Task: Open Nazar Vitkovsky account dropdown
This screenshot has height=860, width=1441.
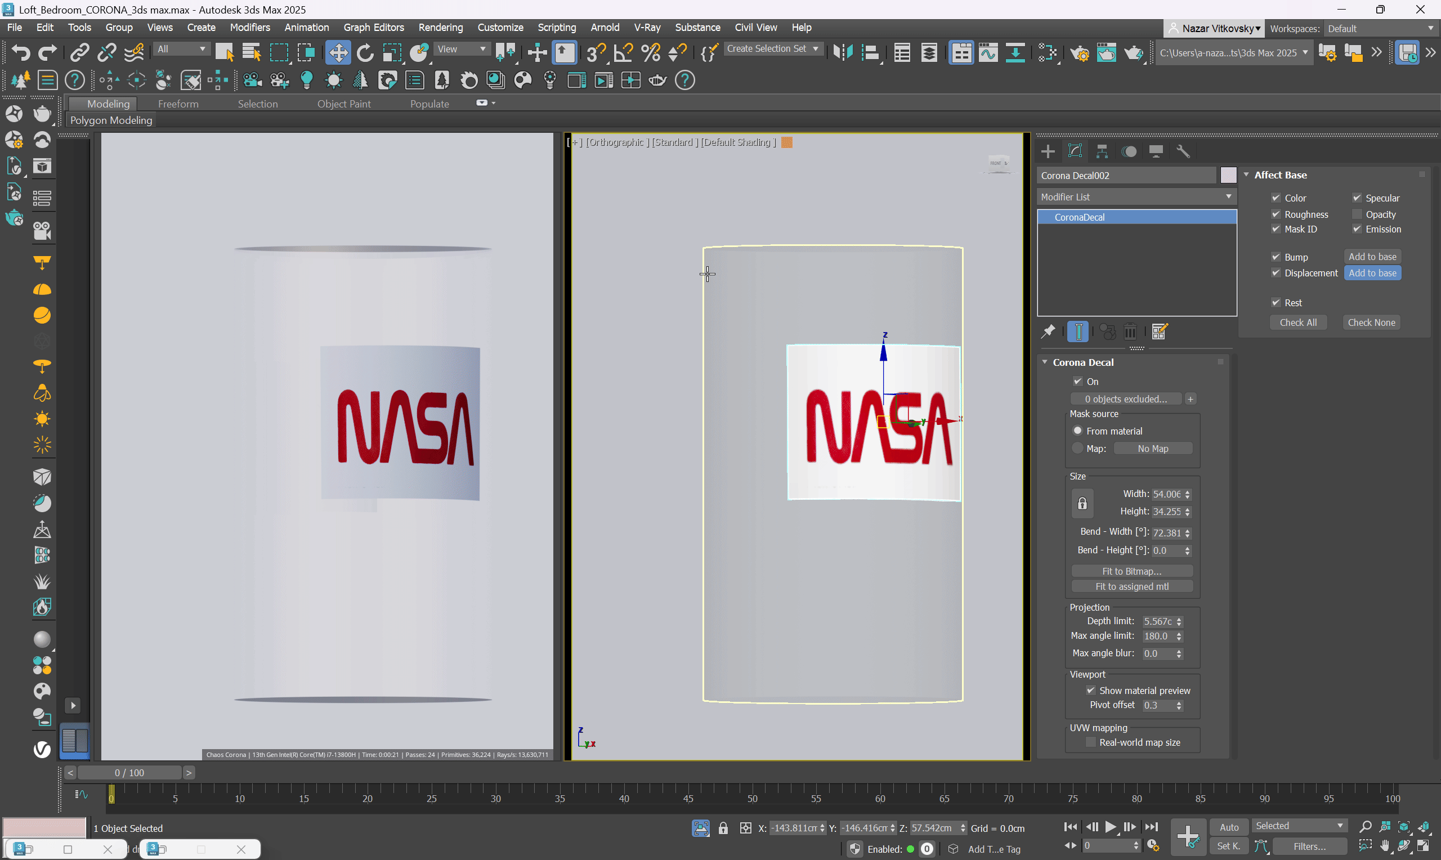Action: (x=1215, y=28)
